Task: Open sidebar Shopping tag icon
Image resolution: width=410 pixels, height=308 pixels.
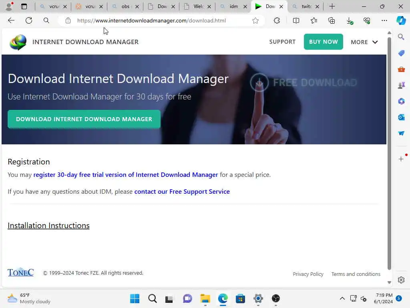Action: click(x=401, y=53)
